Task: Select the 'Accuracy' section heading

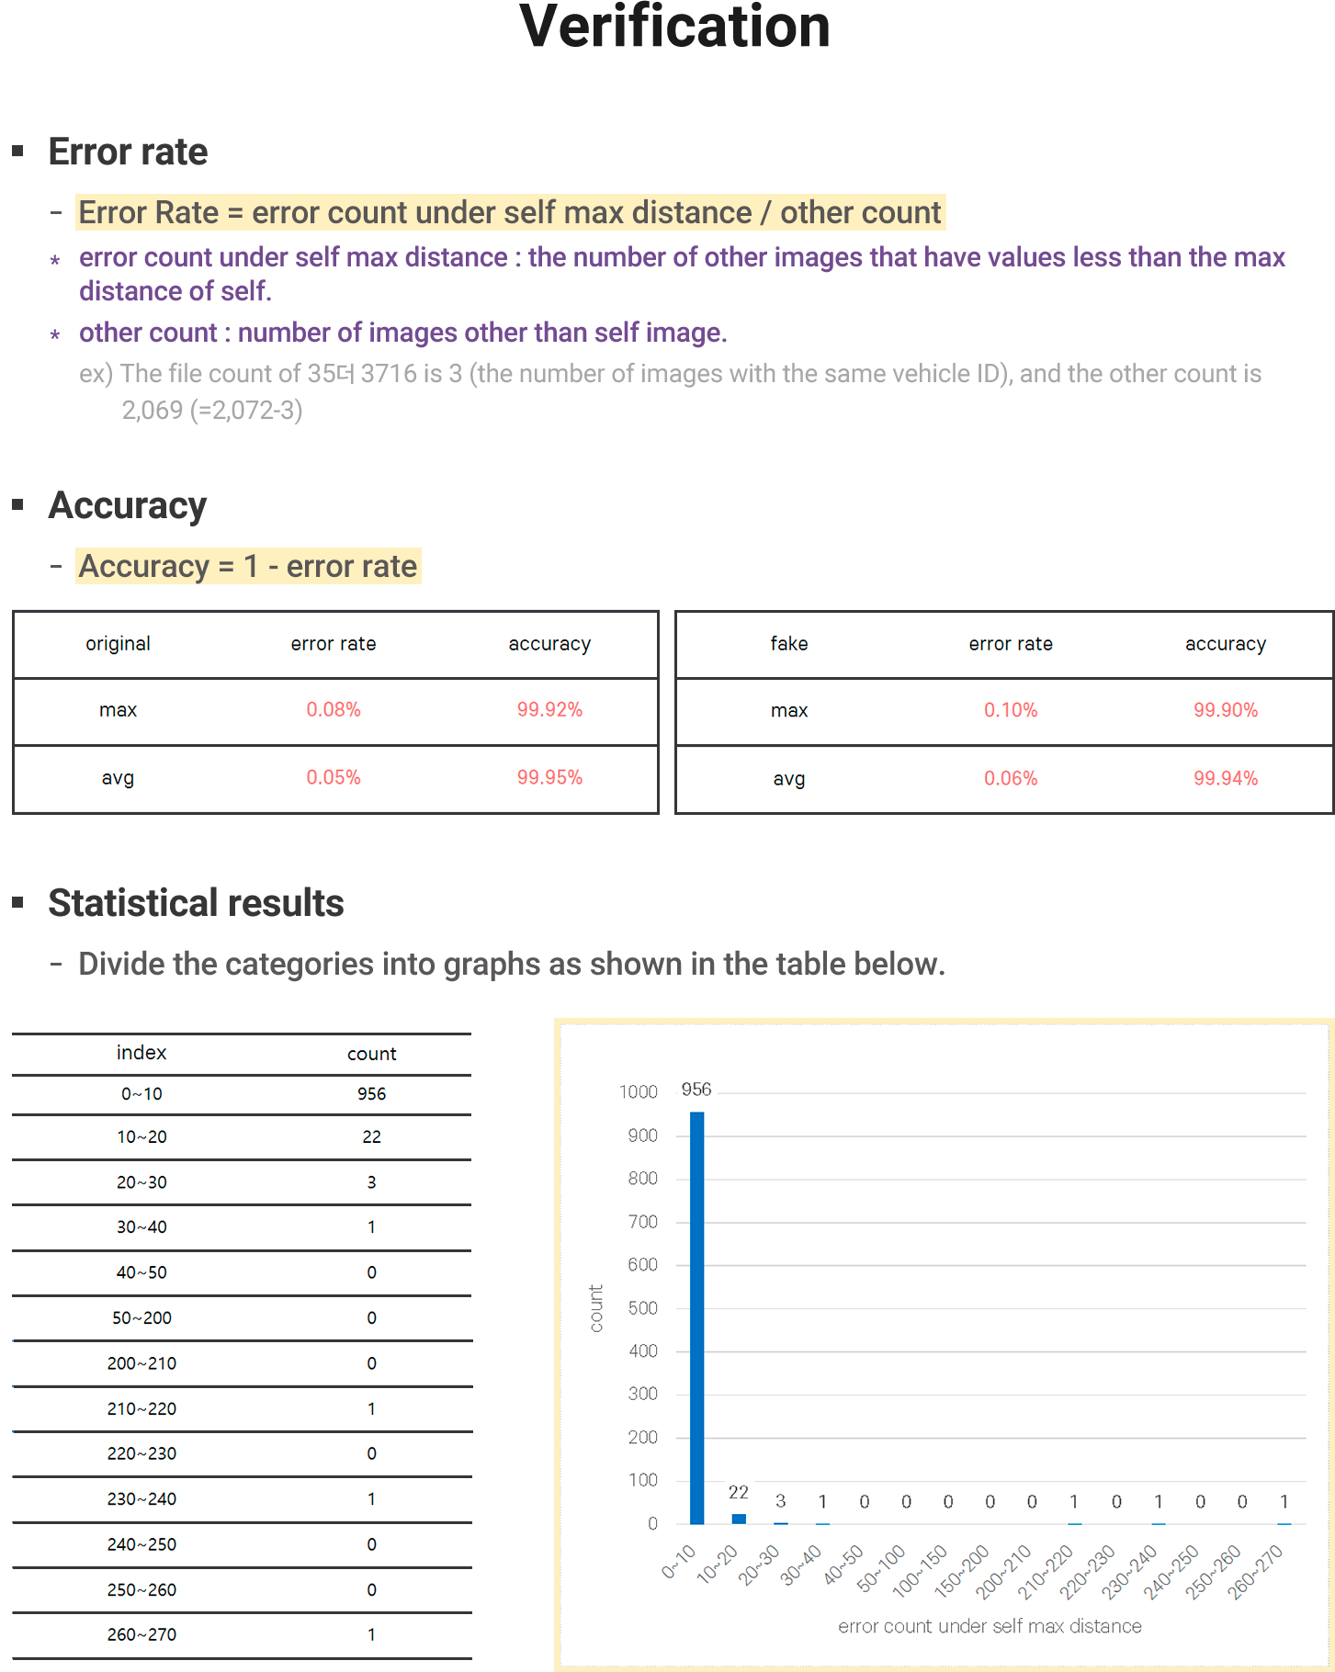Action: click(x=128, y=506)
